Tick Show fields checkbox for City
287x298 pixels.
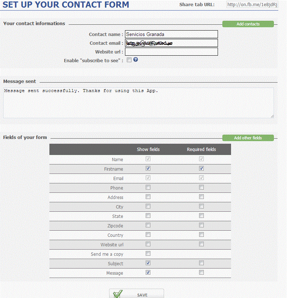pos(148,206)
